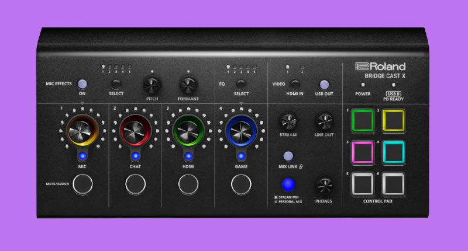Click the POWER indicator light

click(x=363, y=85)
